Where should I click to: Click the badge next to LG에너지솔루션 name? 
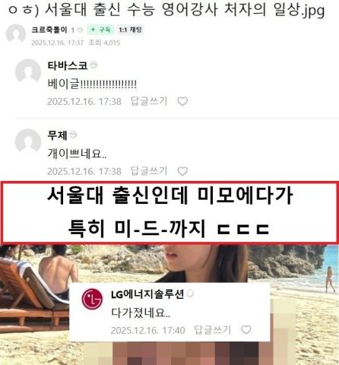coord(190,294)
